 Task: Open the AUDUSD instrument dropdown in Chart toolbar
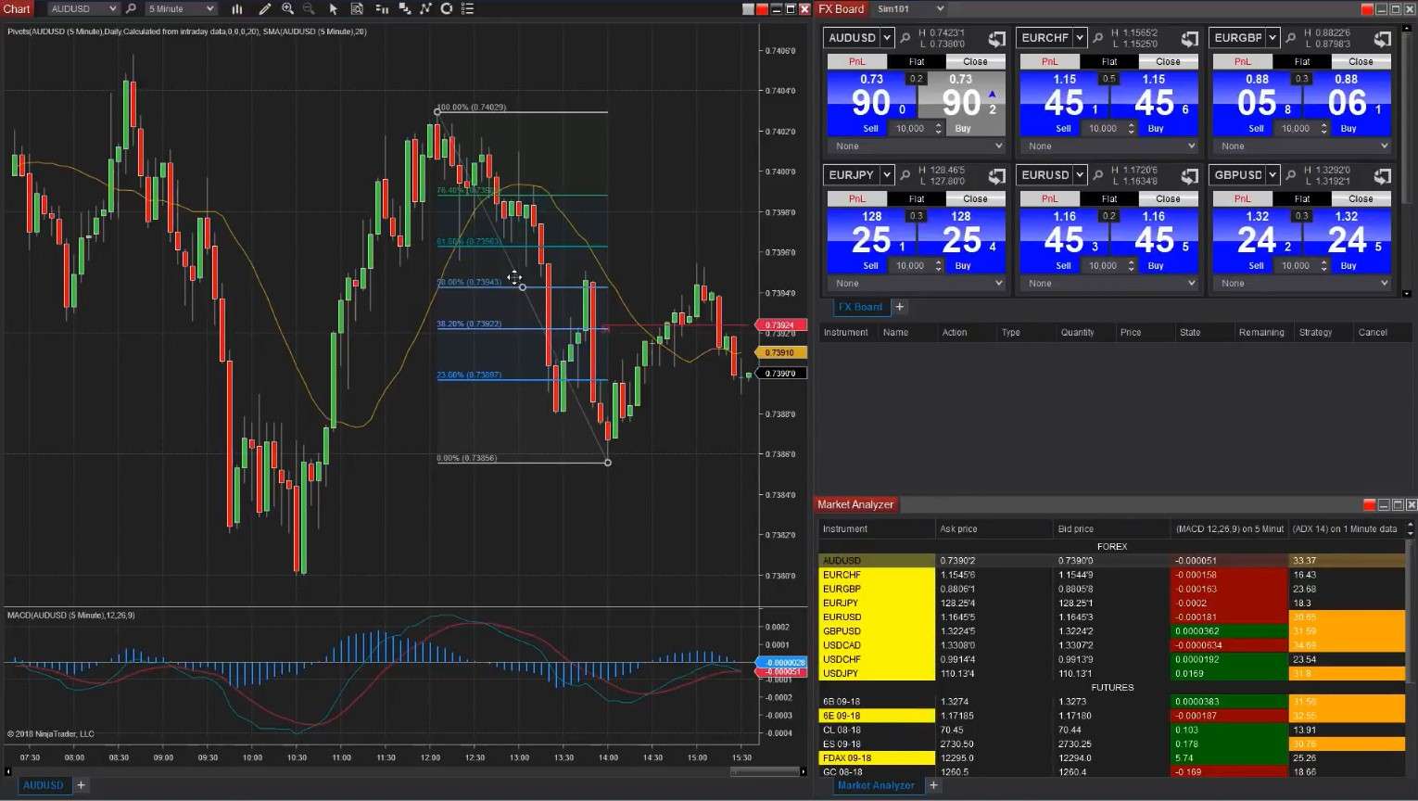83,8
